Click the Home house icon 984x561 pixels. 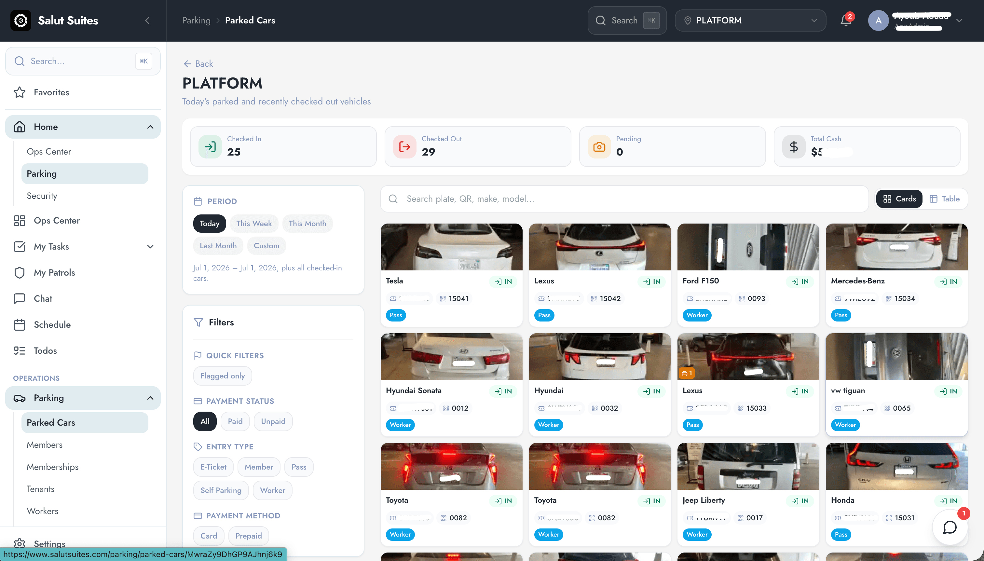coord(20,127)
